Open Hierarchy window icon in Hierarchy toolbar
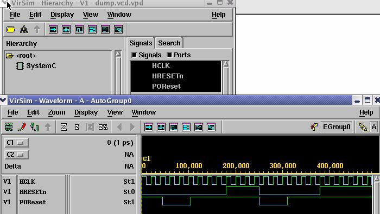 coord(66,29)
